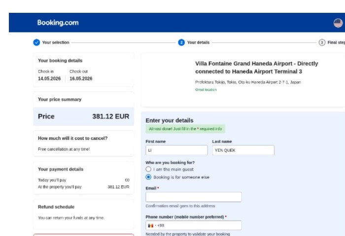Select I am the main guest
This screenshot has height=236, width=345.
[x=148, y=169]
